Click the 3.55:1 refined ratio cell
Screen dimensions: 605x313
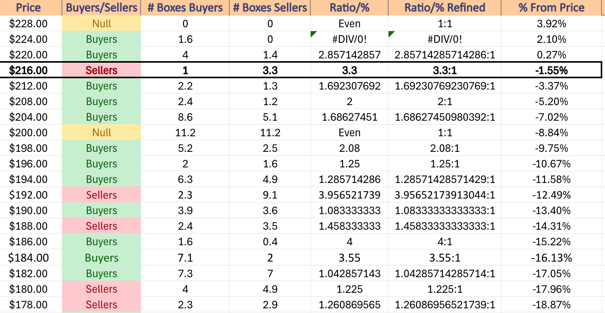coord(445,258)
